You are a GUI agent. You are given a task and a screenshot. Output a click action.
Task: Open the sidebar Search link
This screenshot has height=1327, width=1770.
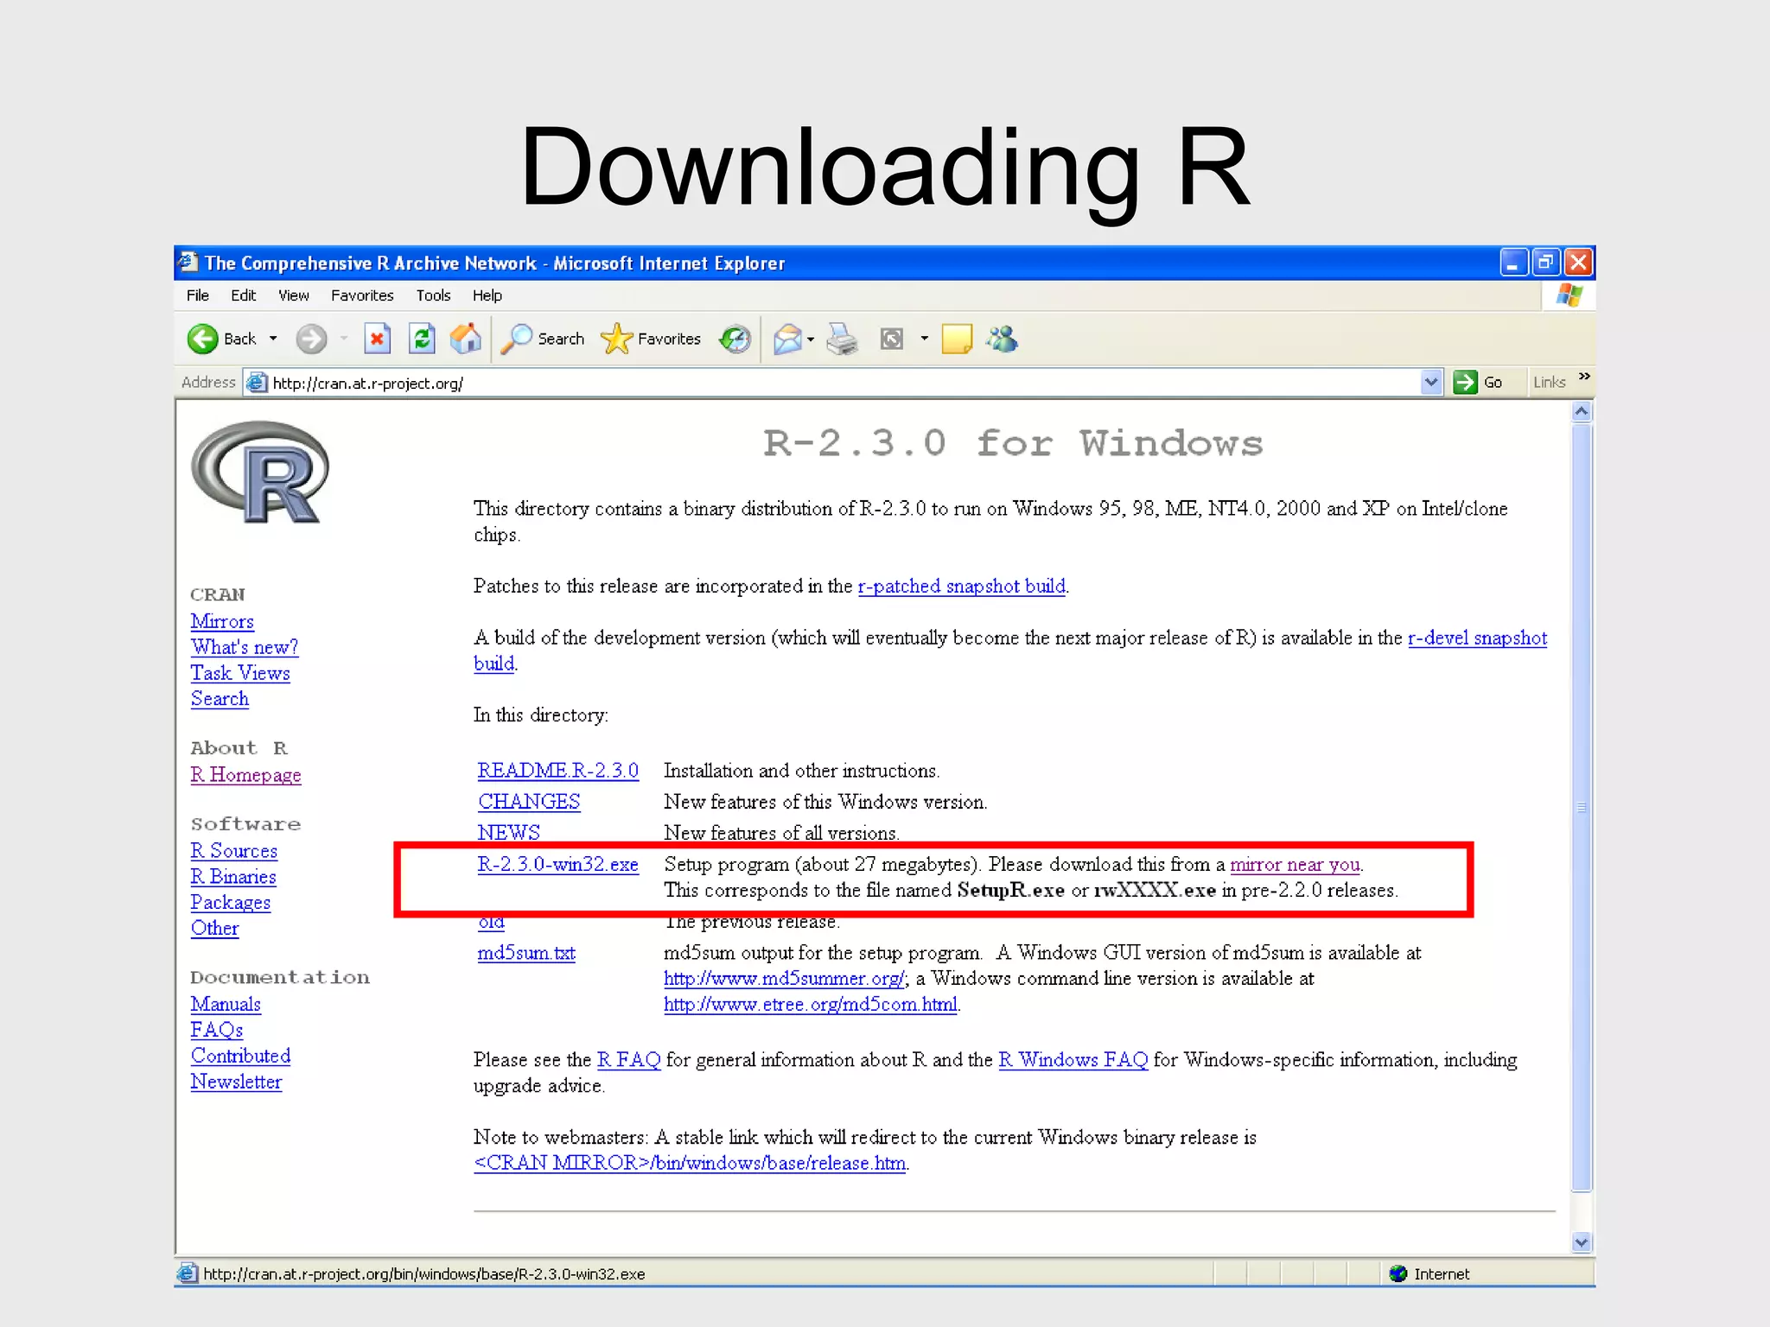coord(220,700)
